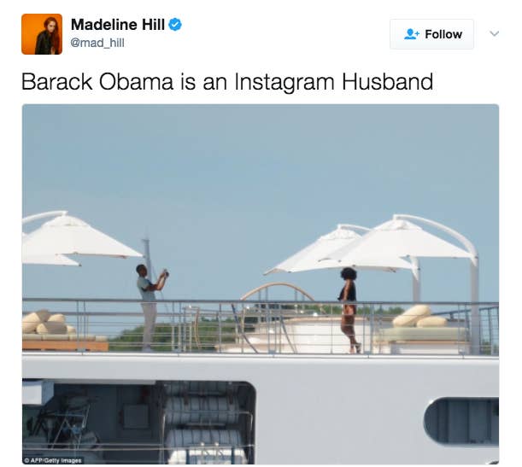Click the life raft canisters in the hull opening
The width and height of the screenshot is (522, 467).
pos(203,423)
